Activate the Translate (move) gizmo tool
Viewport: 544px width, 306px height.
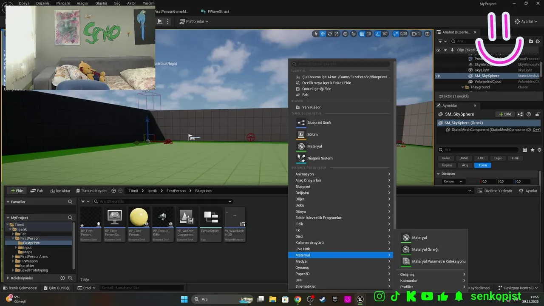click(323, 34)
